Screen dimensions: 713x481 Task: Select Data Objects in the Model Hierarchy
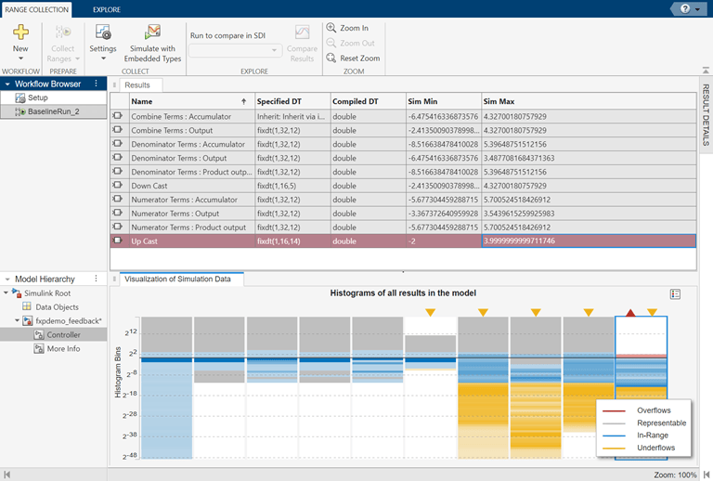point(57,306)
